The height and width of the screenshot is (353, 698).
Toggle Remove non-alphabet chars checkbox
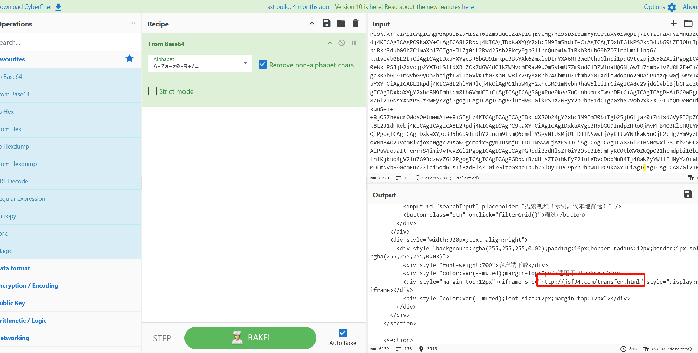(x=263, y=65)
